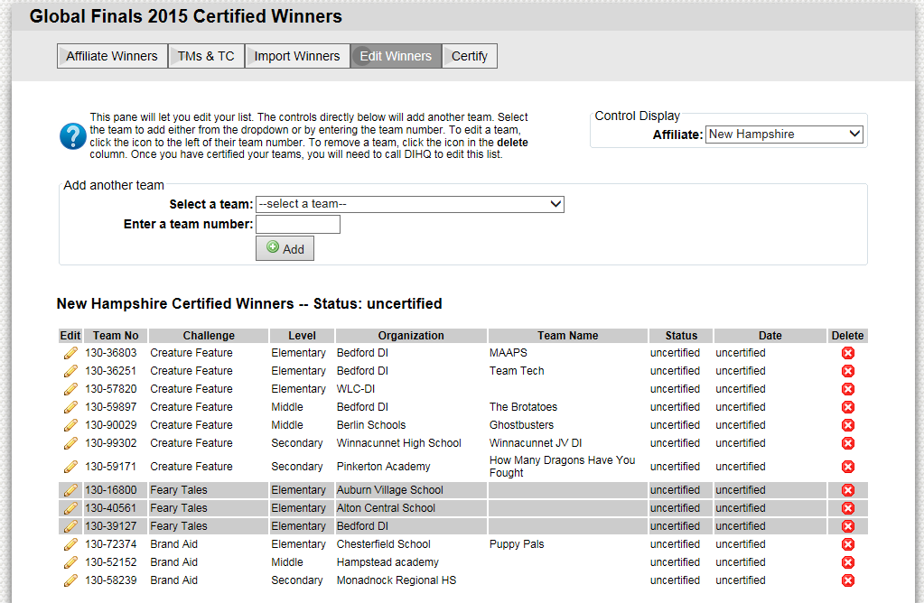Viewport: 924px width, 603px height.
Task: Go to the Import Winners tab
Action: [x=297, y=56]
